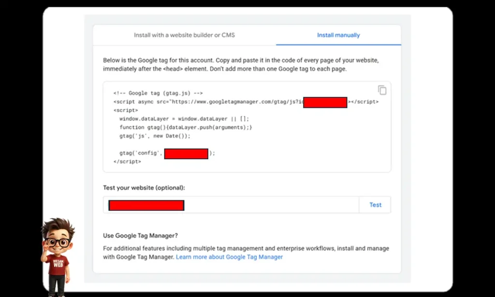Click the redacted ID in the gtag config line
The image size is (495, 297).
186,153
